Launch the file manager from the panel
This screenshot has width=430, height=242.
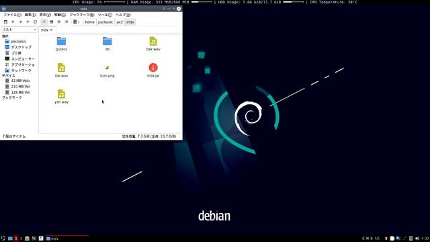tap(27, 239)
